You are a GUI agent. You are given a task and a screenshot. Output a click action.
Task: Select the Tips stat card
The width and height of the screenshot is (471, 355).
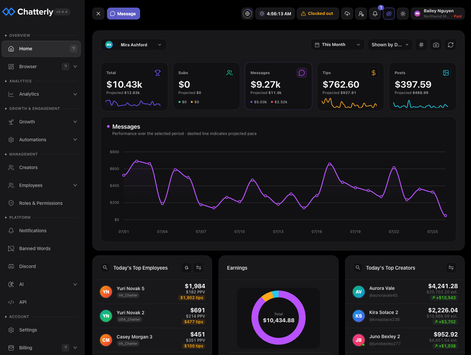point(350,86)
